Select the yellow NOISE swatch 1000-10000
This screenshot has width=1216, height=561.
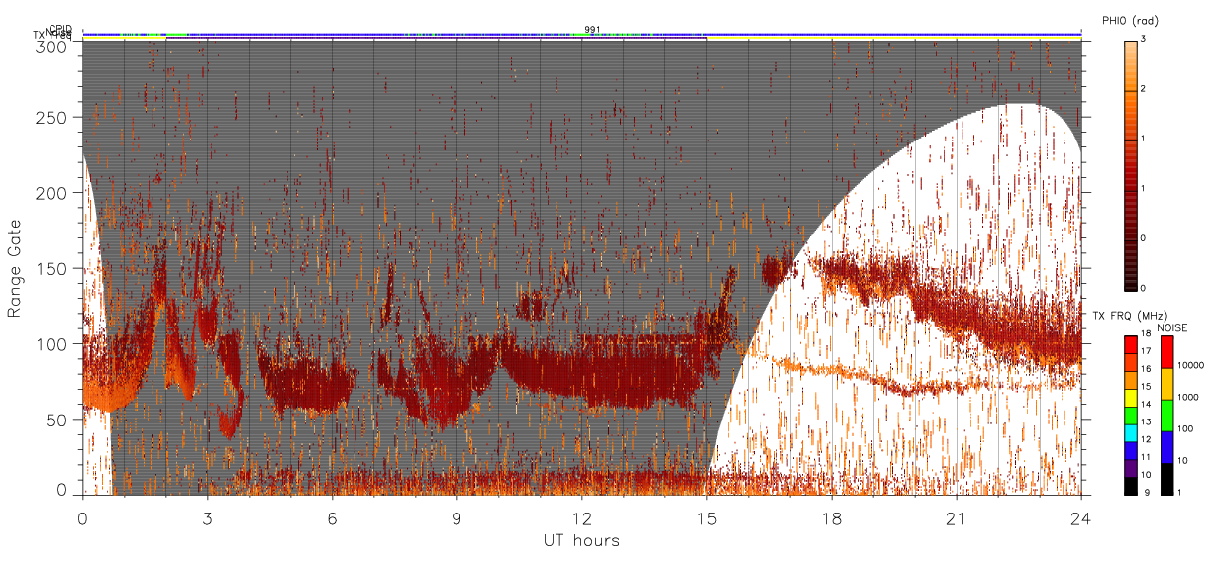pos(1166,384)
